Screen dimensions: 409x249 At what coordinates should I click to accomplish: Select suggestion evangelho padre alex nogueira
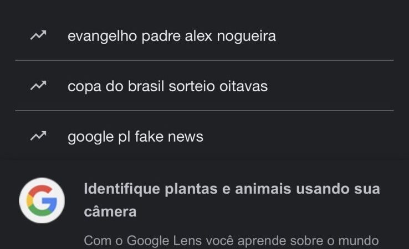click(204, 35)
